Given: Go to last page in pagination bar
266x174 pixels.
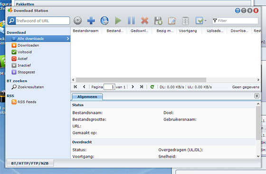Looking at the screenshot, I should coord(142,87).
